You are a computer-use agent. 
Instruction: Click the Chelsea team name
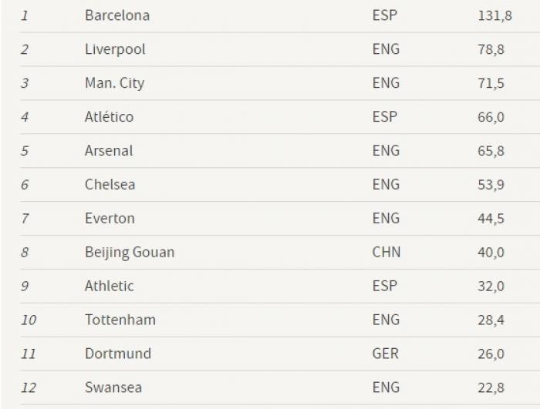[110, 184]
